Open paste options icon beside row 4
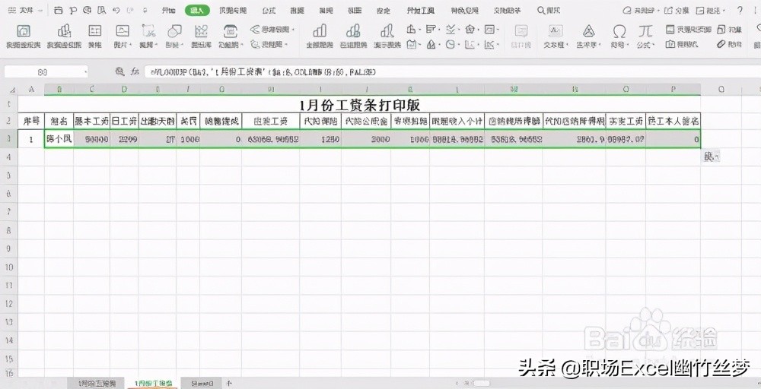Screen dimensions: 761x389 710,157
